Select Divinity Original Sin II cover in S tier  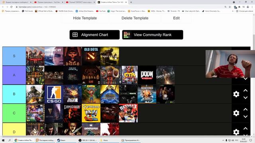(35, 56)
